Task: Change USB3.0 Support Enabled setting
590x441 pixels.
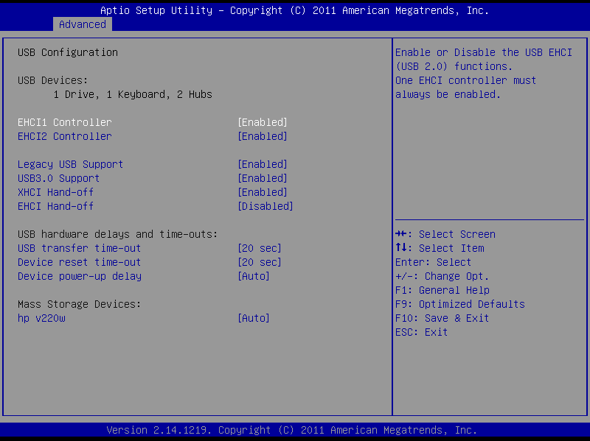Action: click(262, 178)
